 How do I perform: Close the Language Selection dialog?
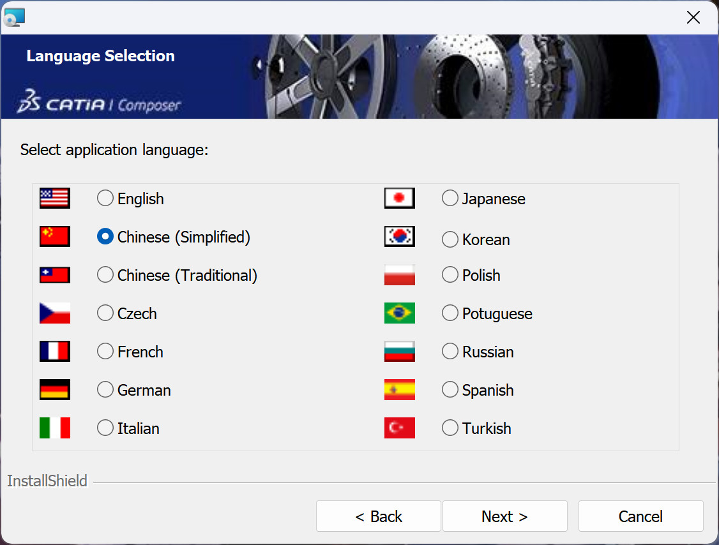693,17
